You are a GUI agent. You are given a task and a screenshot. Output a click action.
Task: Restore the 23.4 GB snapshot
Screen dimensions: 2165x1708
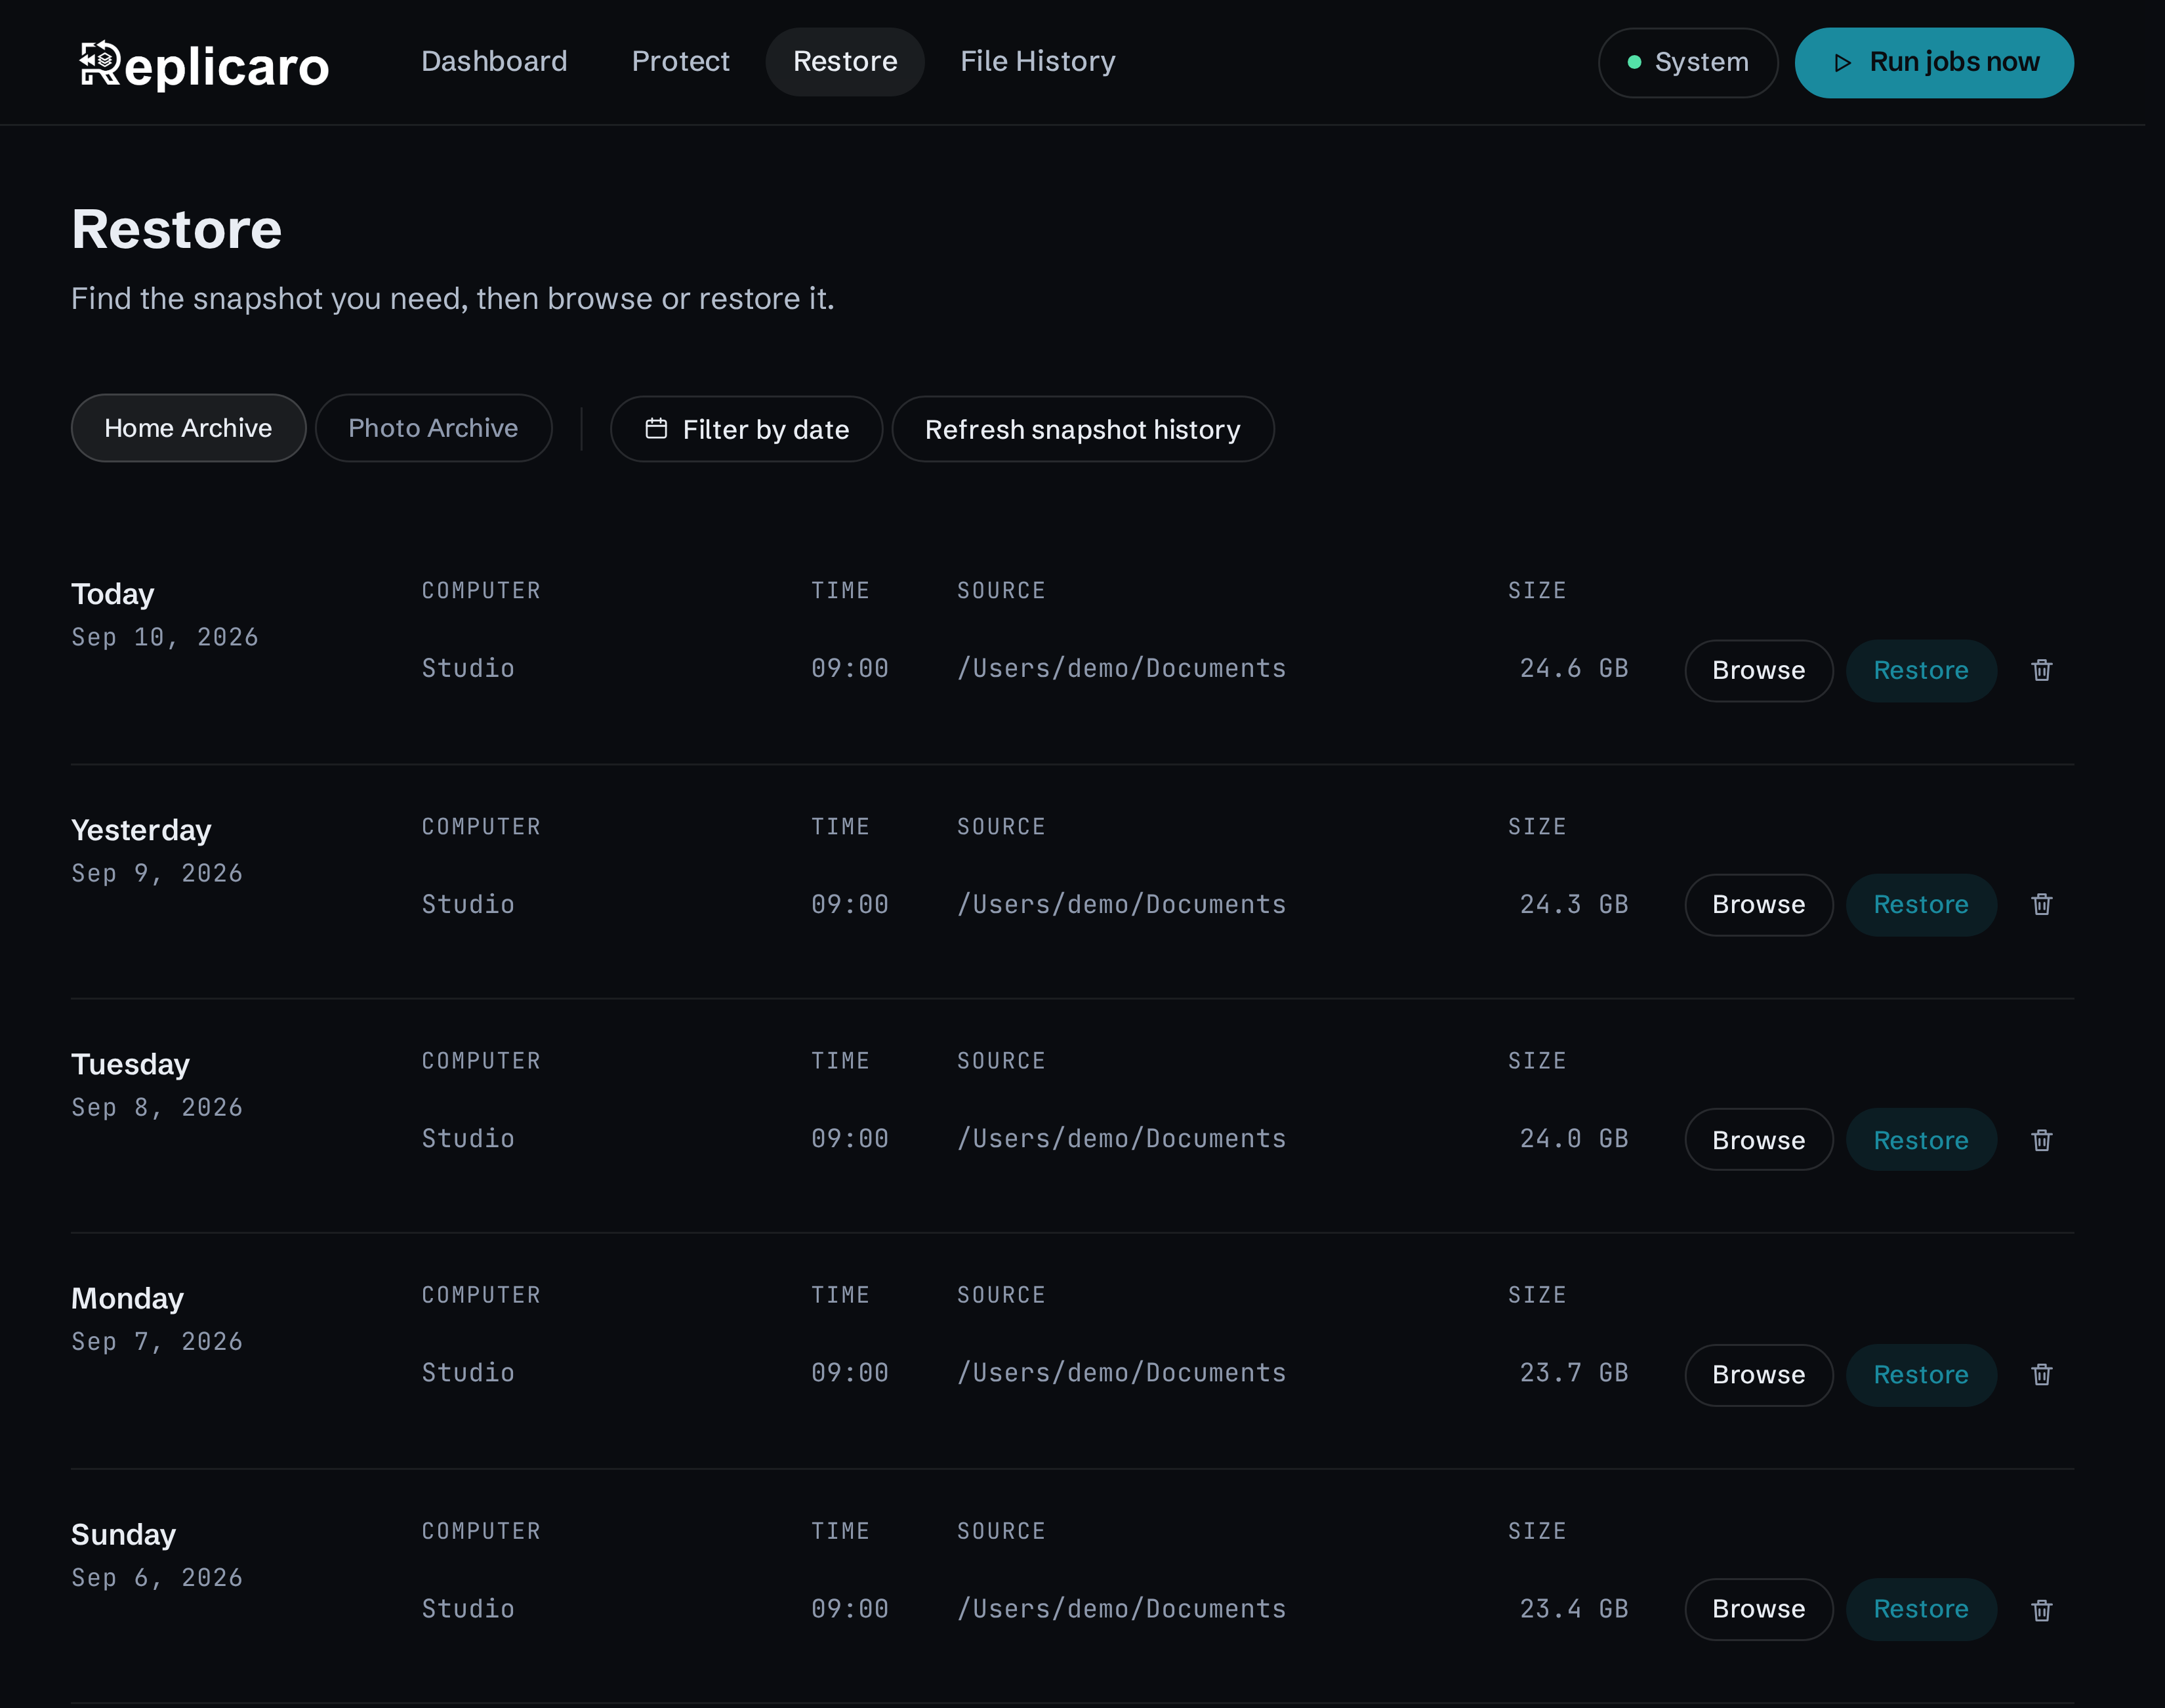(x=1921, y=1609)
